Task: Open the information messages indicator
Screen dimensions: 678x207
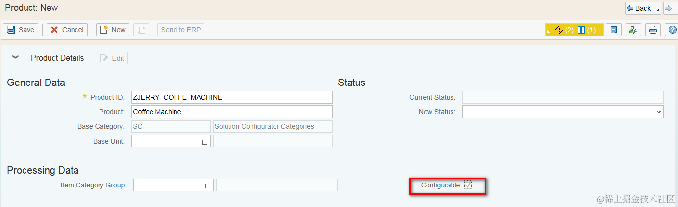Action: click(586, 30)
